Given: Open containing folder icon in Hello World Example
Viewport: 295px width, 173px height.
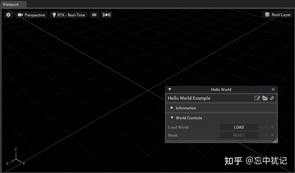Looking at the screenshot, I should [x=265, y=98].
